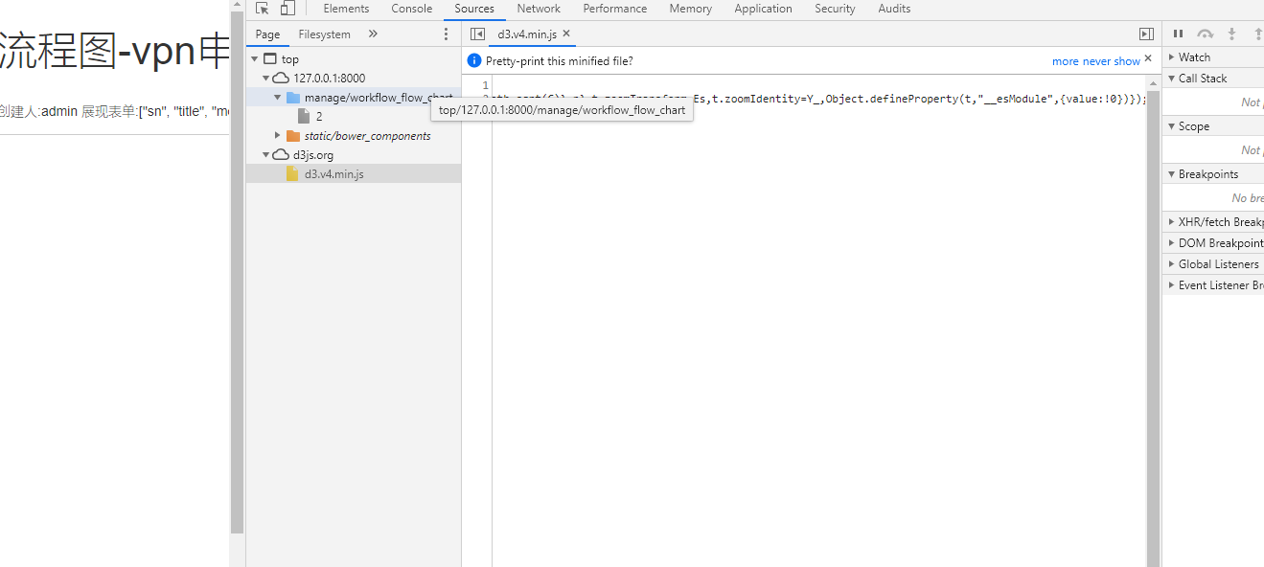The image size is (1264, 567).
Task: Collapse the top frame tree node
Action: click(255, 59)
